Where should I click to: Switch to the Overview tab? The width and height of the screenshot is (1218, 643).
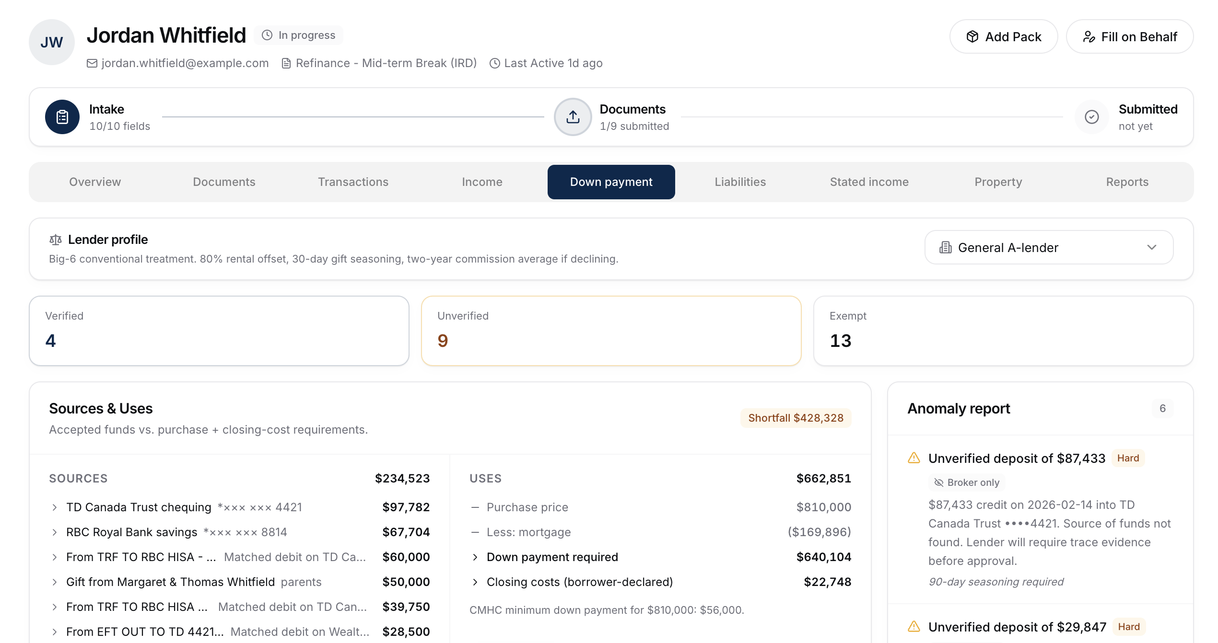(95, 182)
